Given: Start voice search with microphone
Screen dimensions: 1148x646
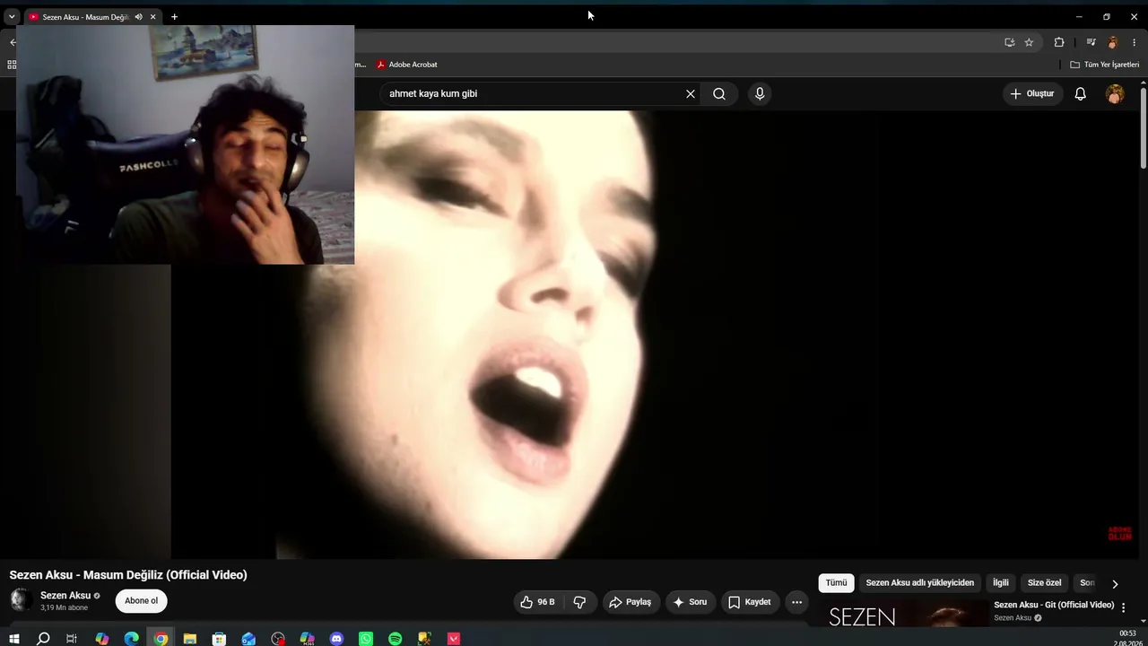Looking at the screenshot, I should (760, 93).
